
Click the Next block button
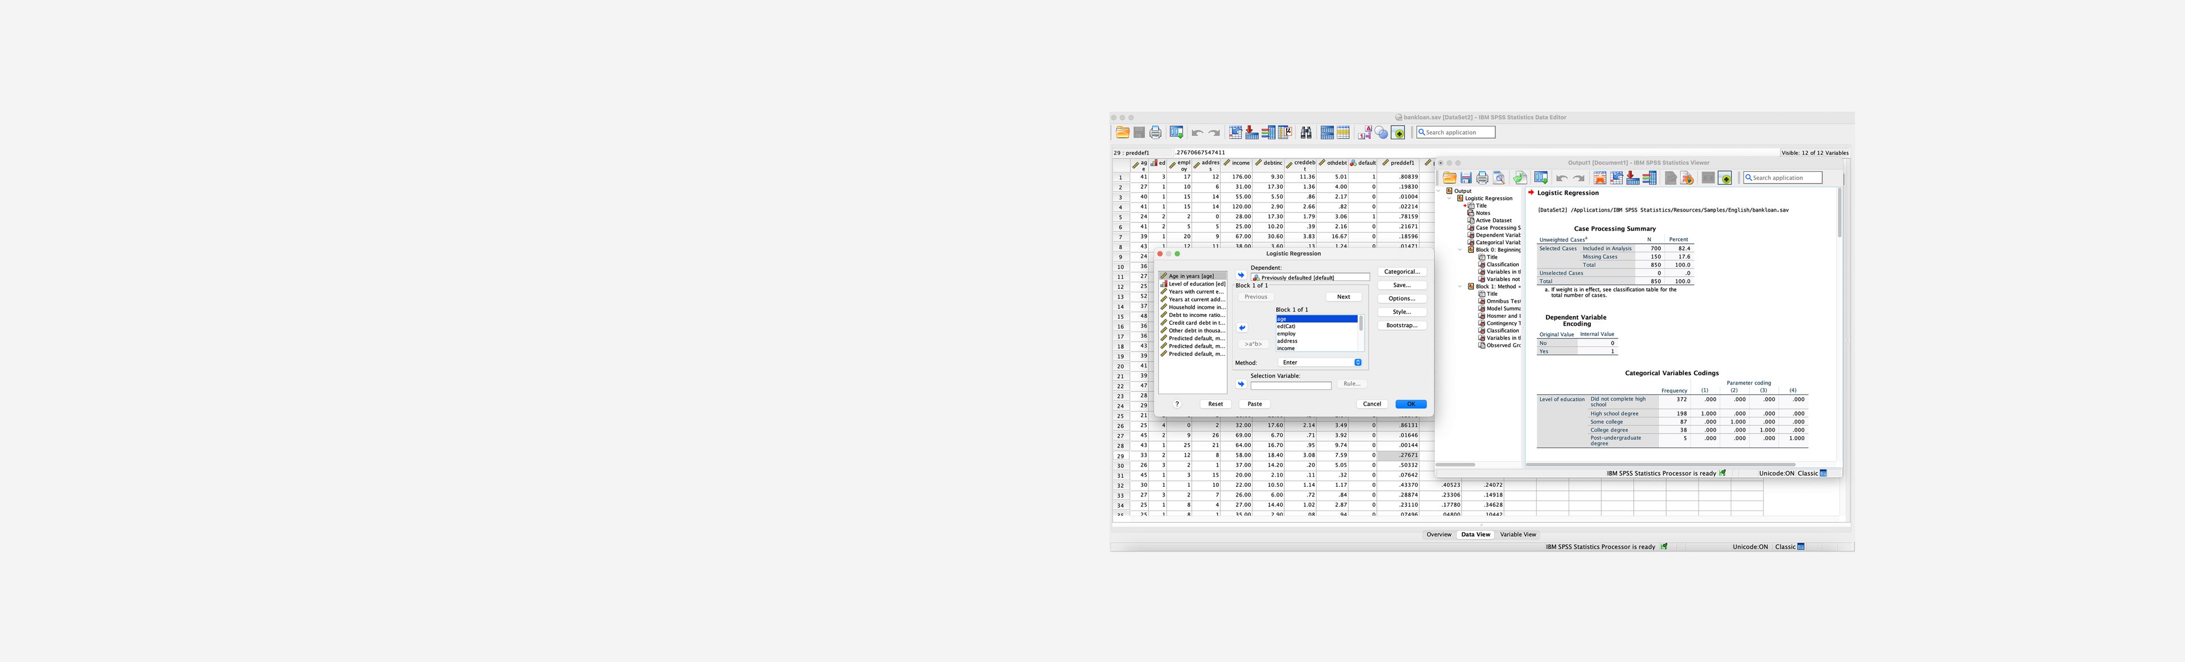(x=1343, y=297)
